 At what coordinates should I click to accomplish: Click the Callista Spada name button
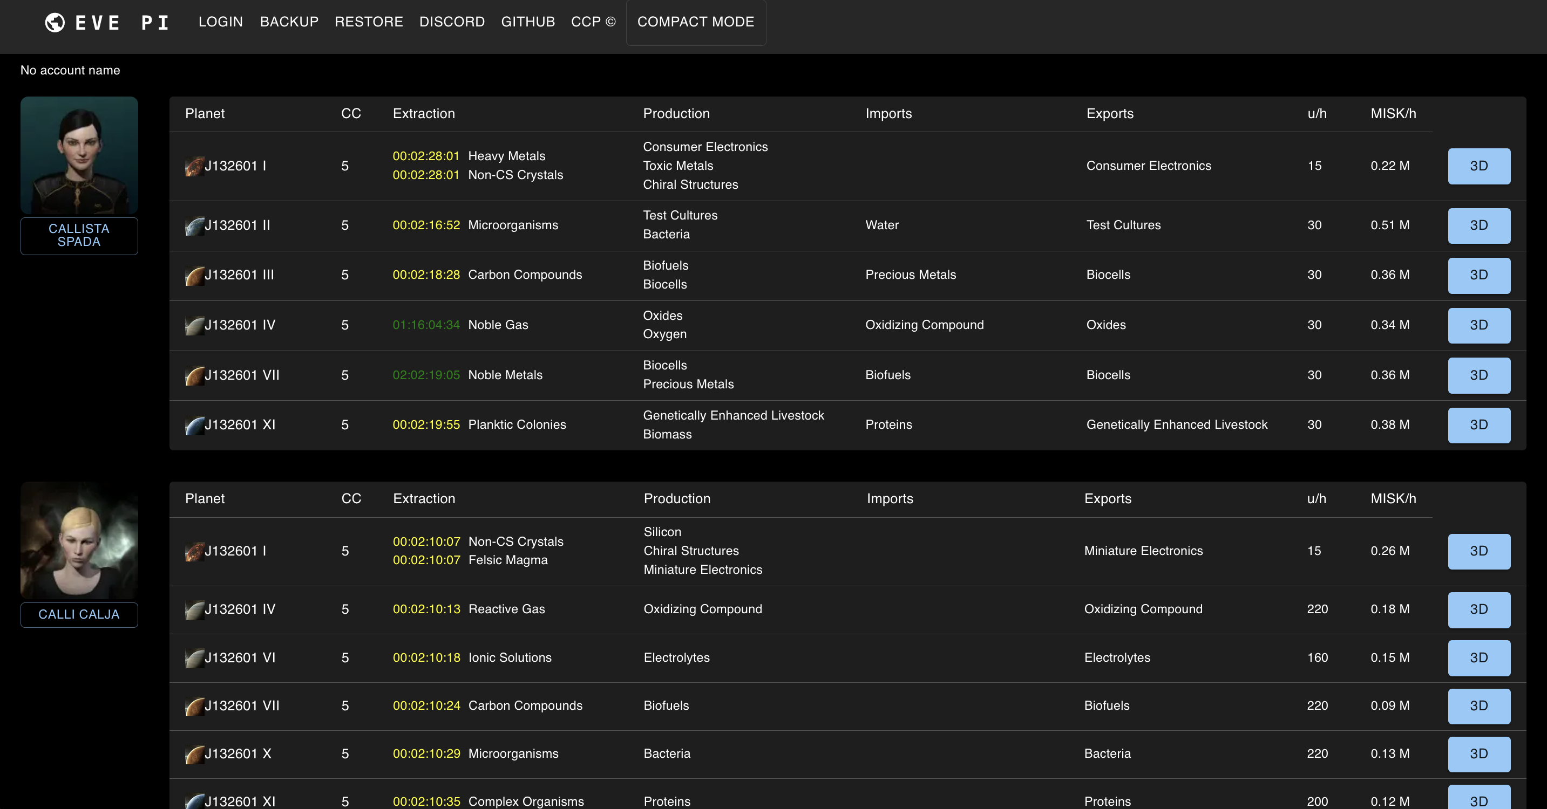click(x=79, y=235)
